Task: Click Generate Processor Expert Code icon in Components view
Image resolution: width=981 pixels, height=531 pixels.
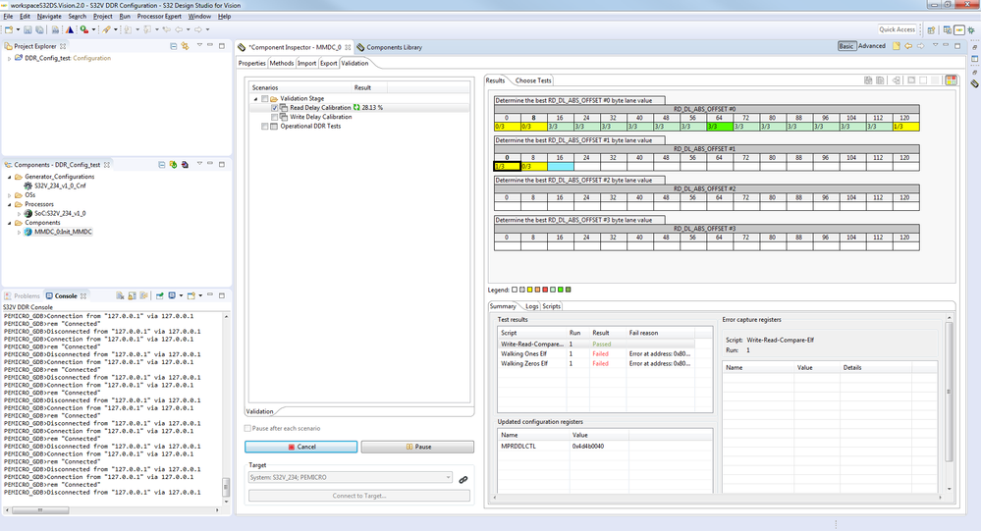Action: tap(173, 165)
